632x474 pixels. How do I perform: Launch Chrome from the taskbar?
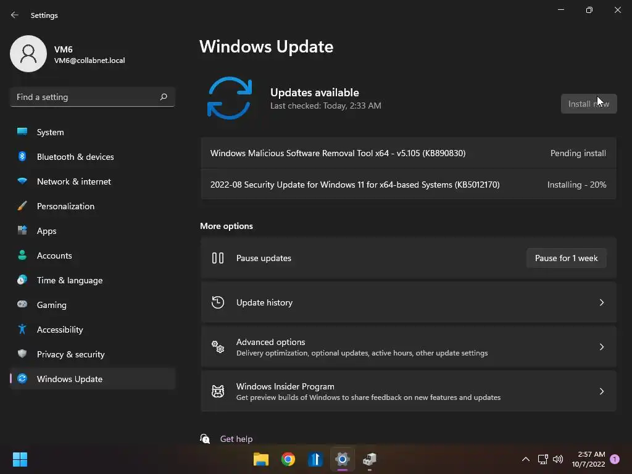tap(288, 459)
